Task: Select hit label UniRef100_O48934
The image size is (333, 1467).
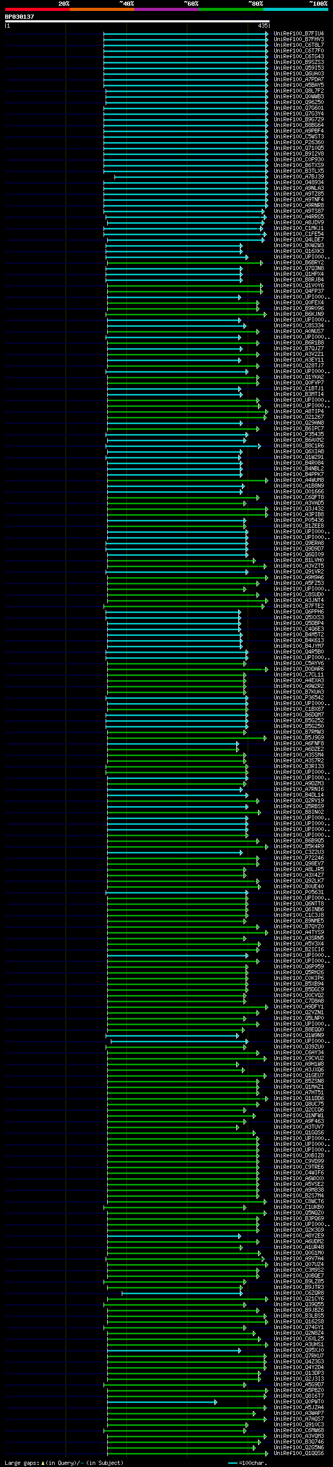Action: pyautogui.click(x=298, y=183)
